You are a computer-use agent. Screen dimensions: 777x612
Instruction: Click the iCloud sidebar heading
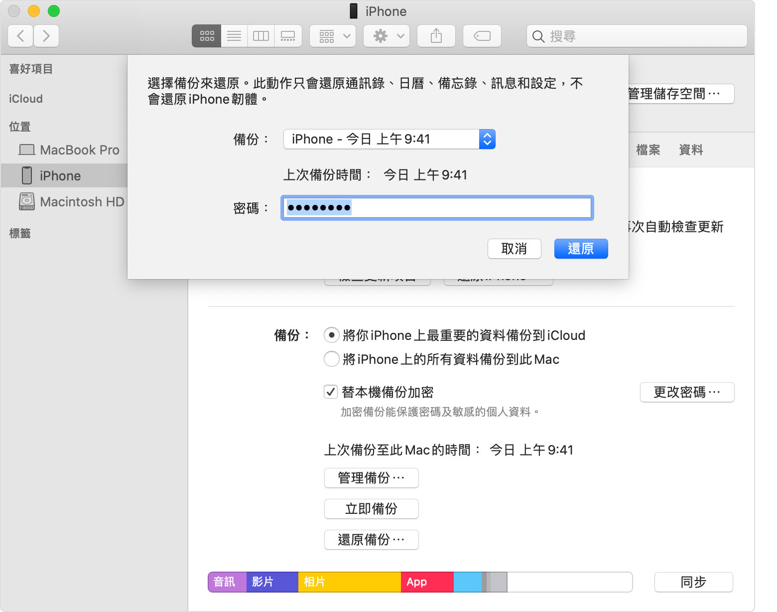pyautogui.click(x=26, y=99)
